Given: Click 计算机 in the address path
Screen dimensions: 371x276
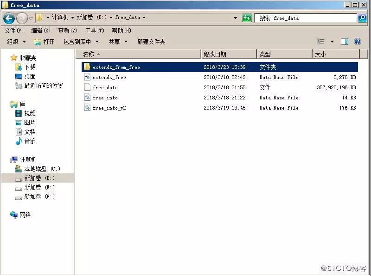Looking at the screenshot, I should point(60,18).
